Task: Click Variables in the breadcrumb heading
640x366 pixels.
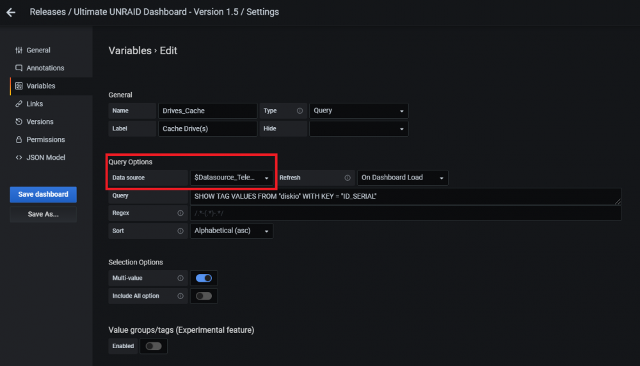Action: [130, 50]
